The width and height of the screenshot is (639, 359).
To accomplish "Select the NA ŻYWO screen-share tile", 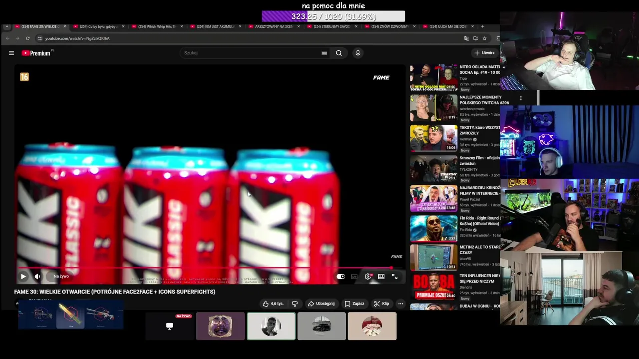I will coord(170,326).
